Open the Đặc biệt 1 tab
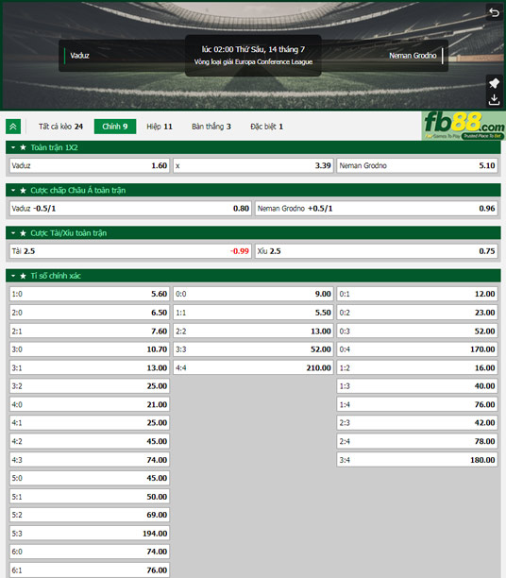This screenshot has width=506, height=578. (x=267, y=127)
